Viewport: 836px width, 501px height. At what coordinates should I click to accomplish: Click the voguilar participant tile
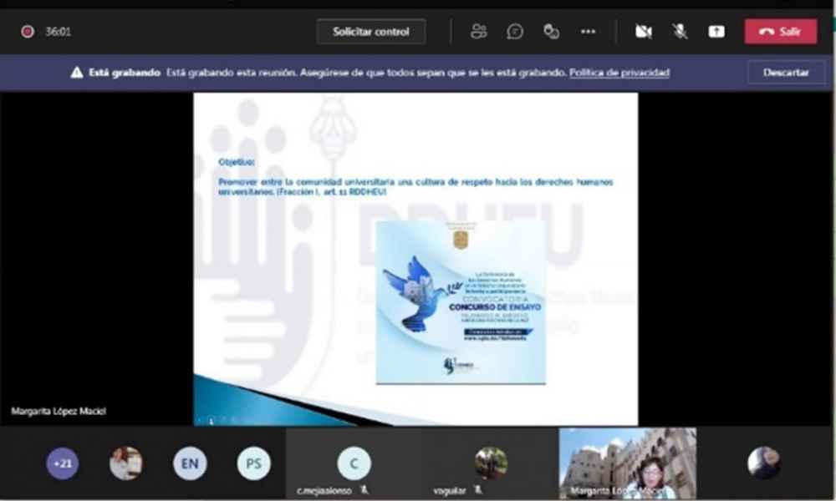pyautogui.click(x=491, y=463)
